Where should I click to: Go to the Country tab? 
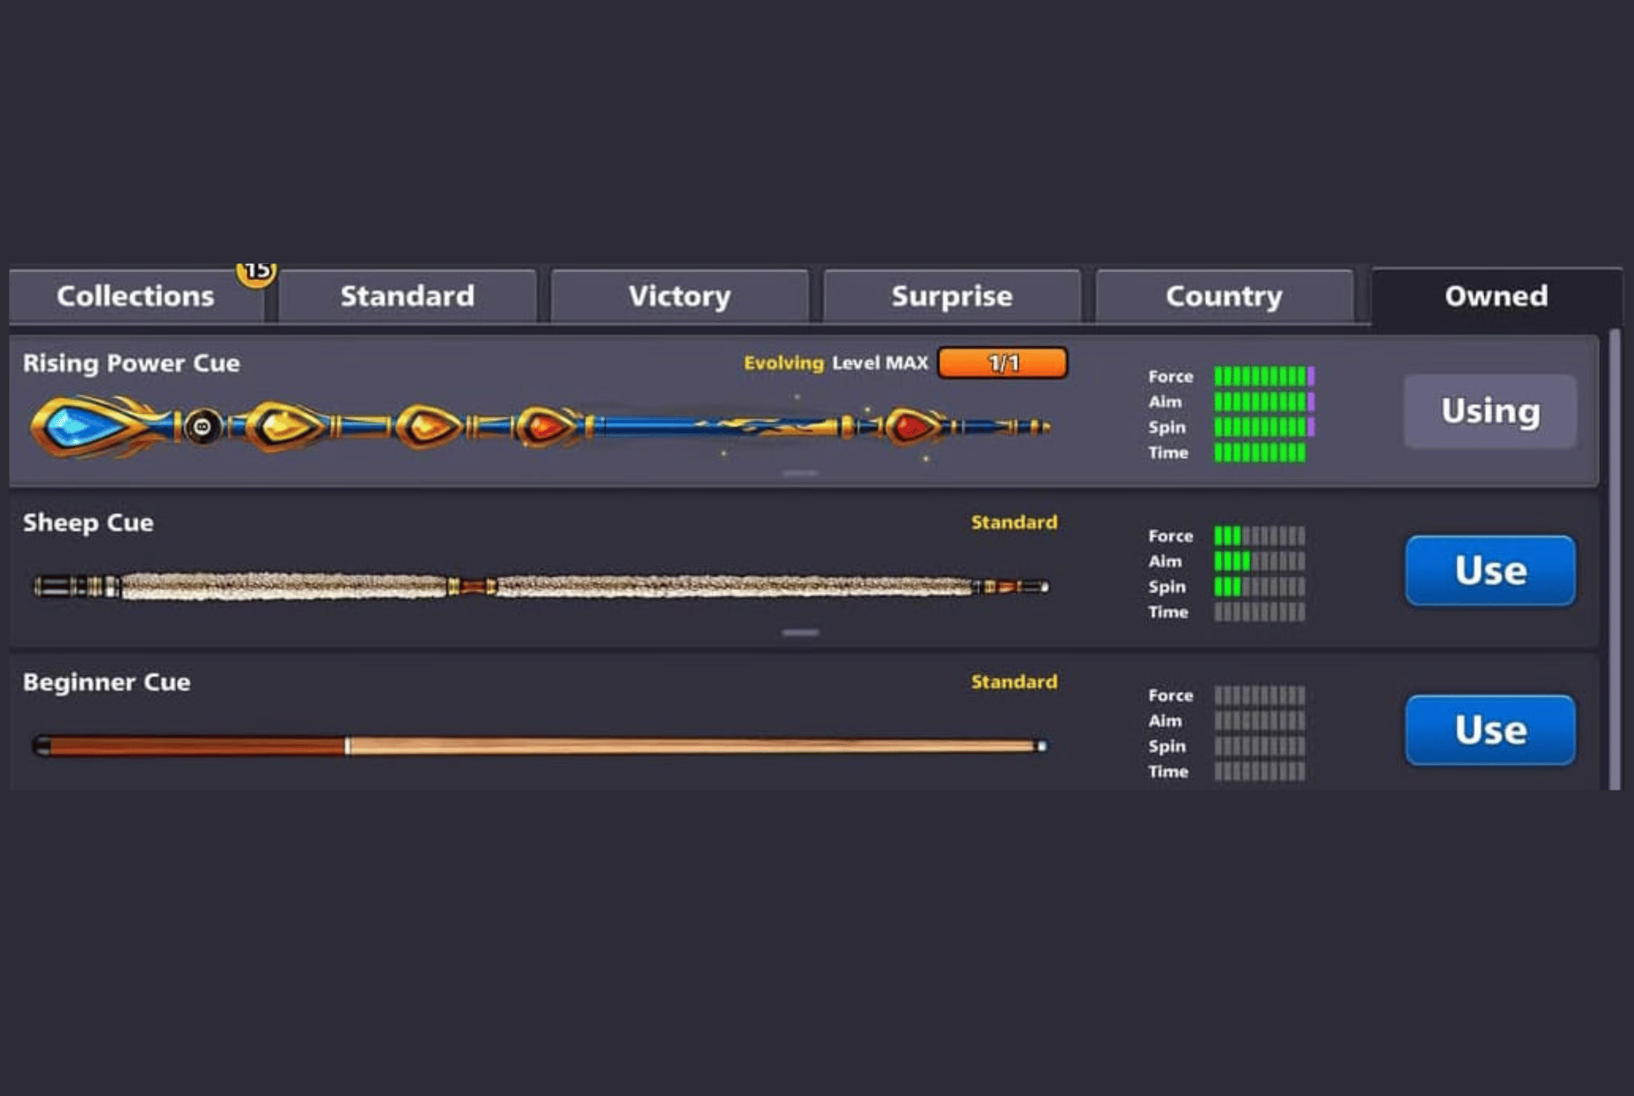1224,297
